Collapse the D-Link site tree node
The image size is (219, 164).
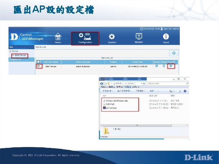click(10, 51)
